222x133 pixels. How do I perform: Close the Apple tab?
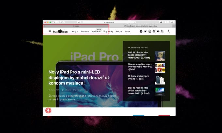click(x=44, y=26)
